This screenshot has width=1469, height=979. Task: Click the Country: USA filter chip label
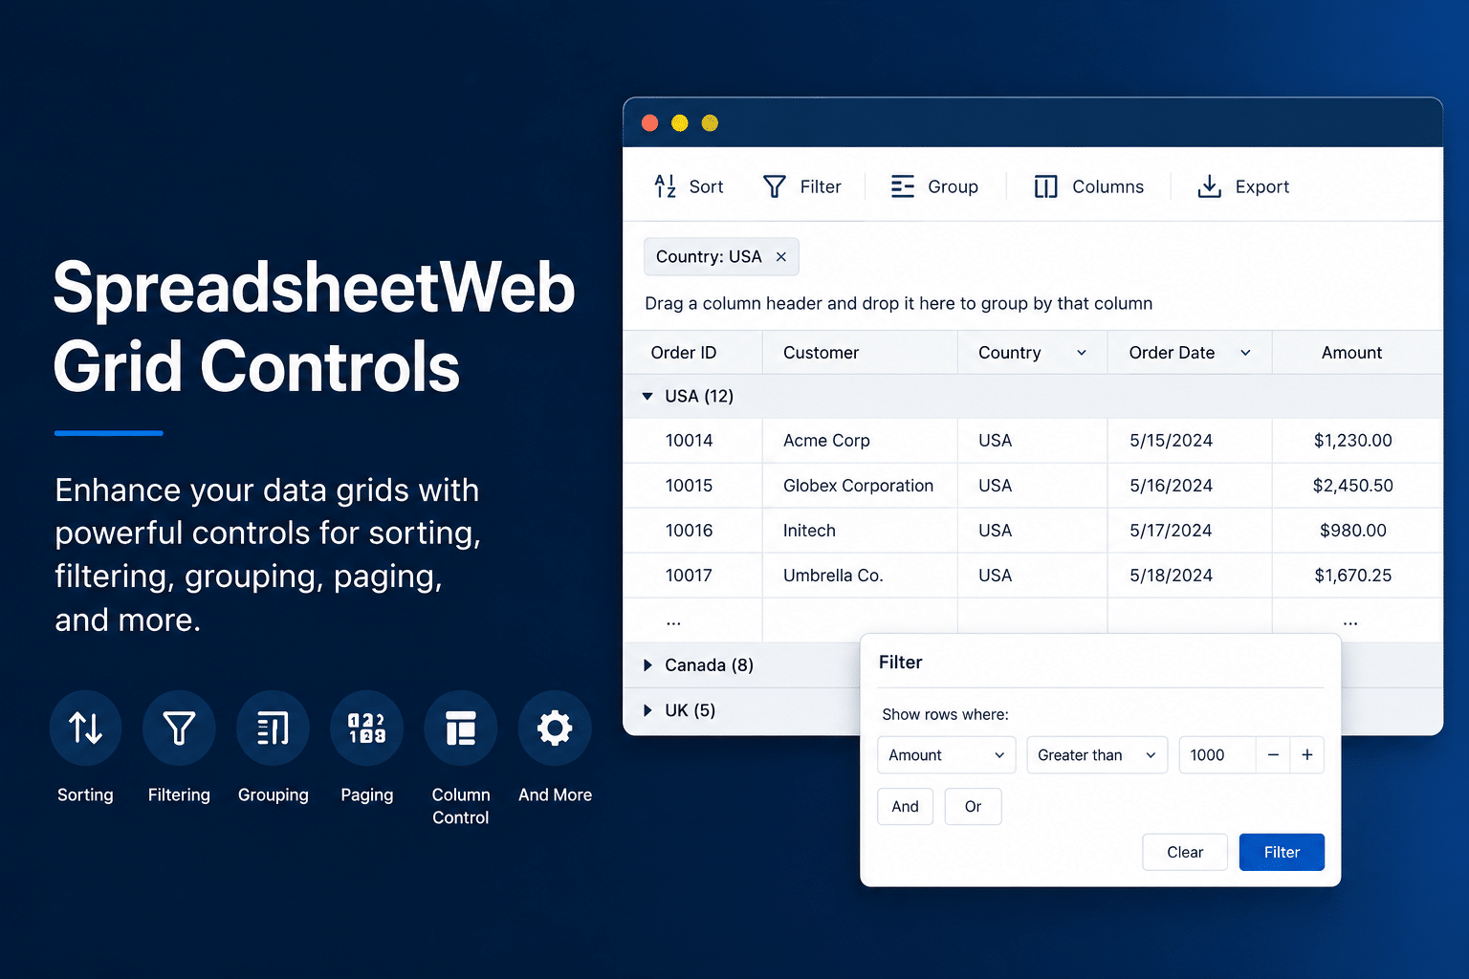[x=709, y=256]
